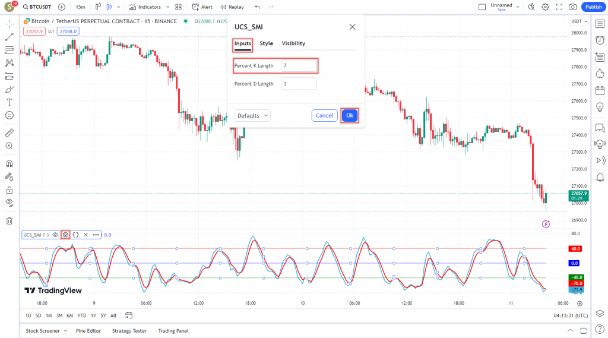Open the Fibonacci retracement tools
The height and width of the screenshot is (338, 608).
(x=9, y=50)
